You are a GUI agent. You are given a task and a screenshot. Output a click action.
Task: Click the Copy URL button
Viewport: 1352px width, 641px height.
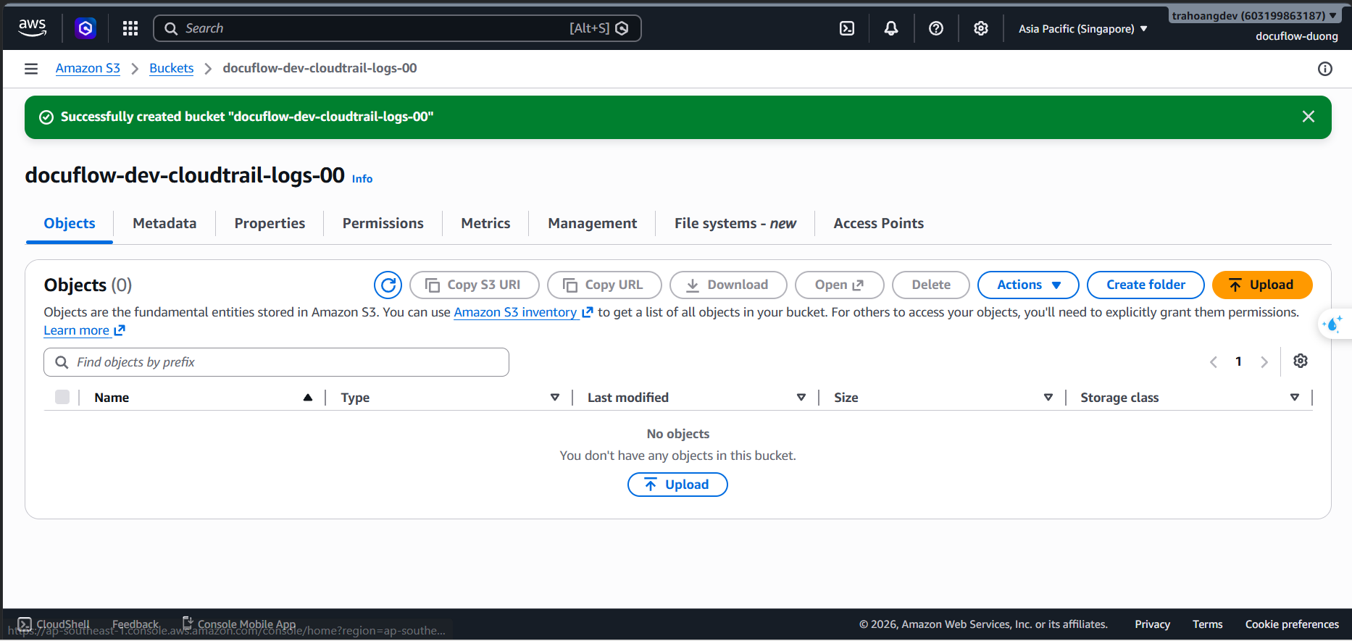coord(604,285)
